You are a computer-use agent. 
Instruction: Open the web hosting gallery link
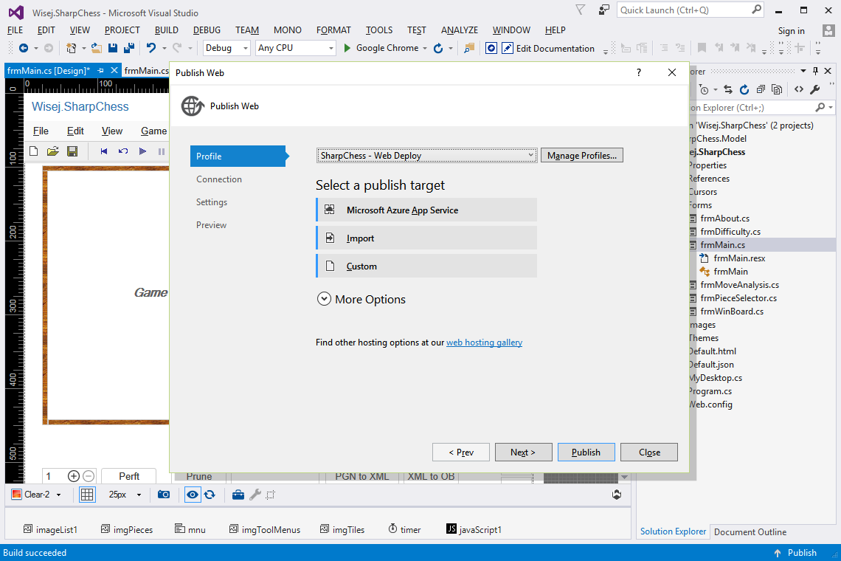485,343
